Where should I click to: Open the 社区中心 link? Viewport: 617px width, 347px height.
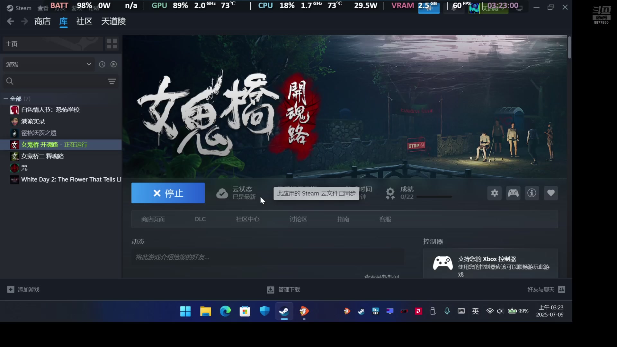[247, 219]
